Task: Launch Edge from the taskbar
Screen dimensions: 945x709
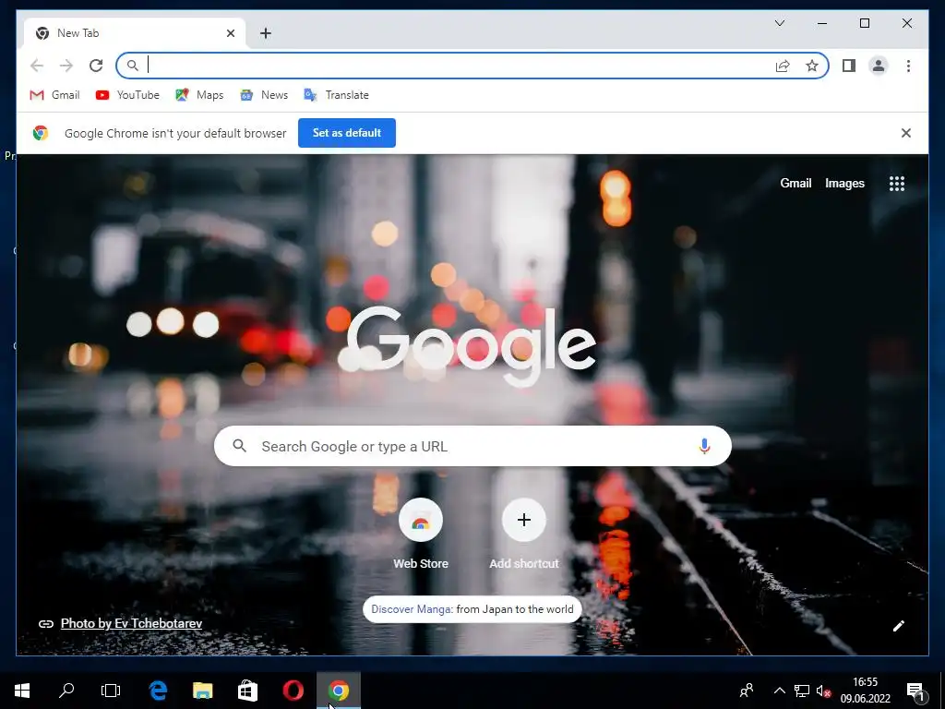Action: (158, 691)
